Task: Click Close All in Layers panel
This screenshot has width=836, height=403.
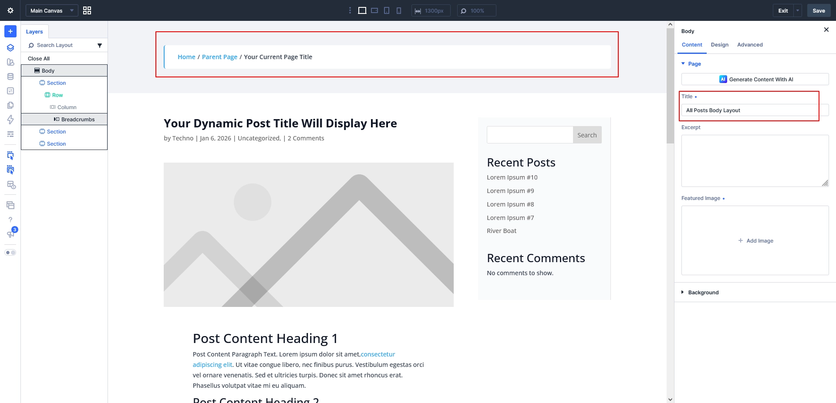Action: coord(39,59)
